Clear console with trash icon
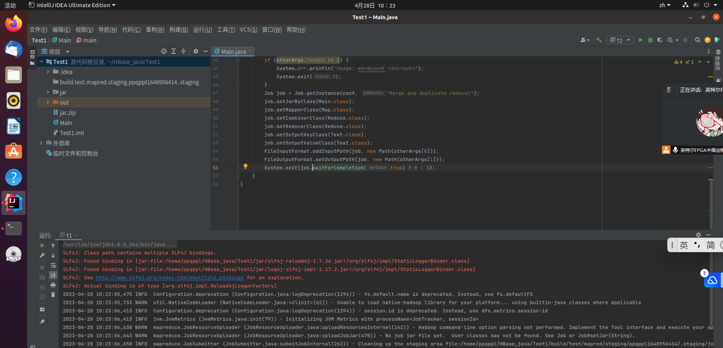723x348 pixels. (53, 295)
